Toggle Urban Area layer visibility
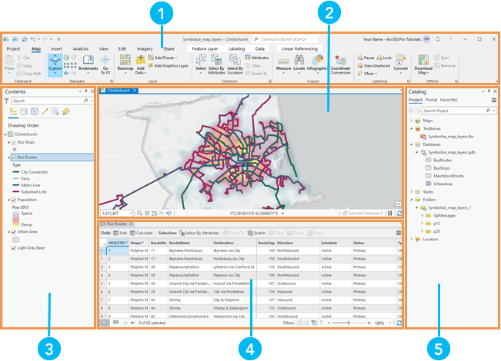This screenshot has height=361, width=501. pos(14,232)
